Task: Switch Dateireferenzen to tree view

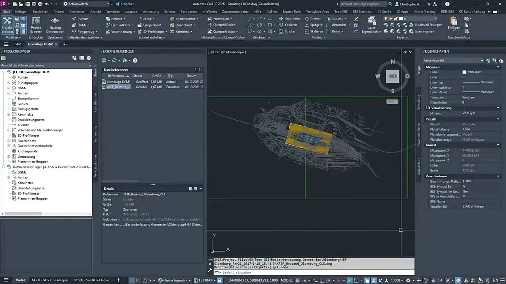Action: (x=201, y=70)
